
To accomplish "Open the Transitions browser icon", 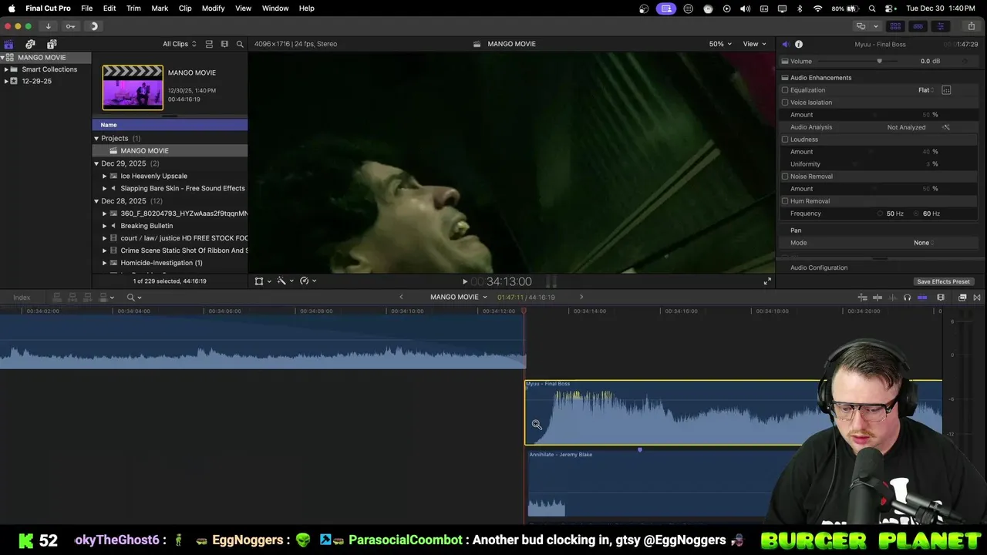I will [x=977, y=298].
